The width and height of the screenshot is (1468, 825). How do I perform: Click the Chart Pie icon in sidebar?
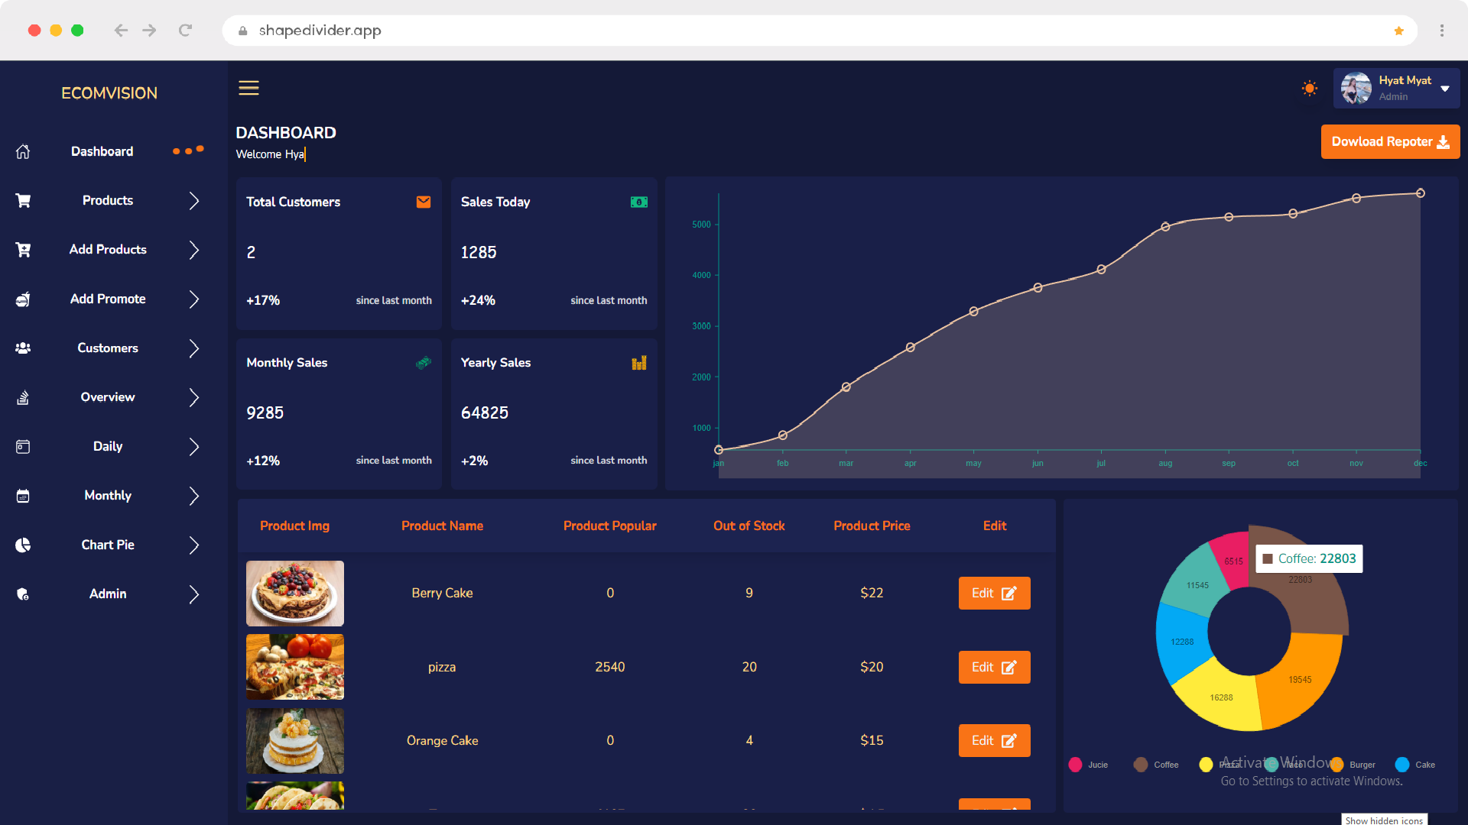coord(23,545)
